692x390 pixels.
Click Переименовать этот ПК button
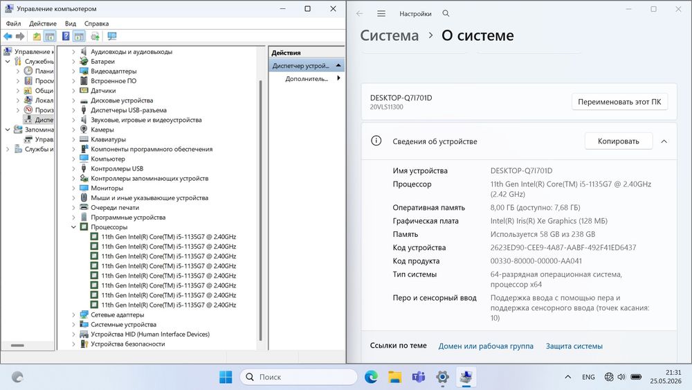click(619, 102)
